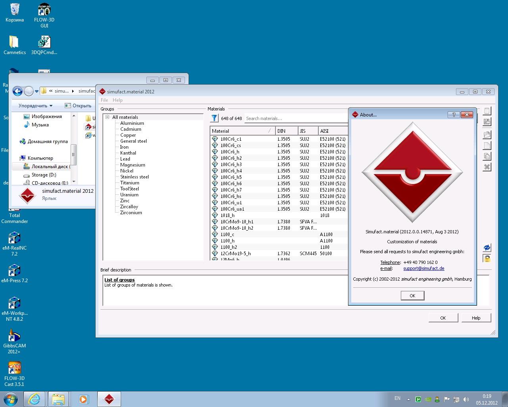Click the grayed-out delete X icon
The image size is (508, 407).
(x=487, y=167)
